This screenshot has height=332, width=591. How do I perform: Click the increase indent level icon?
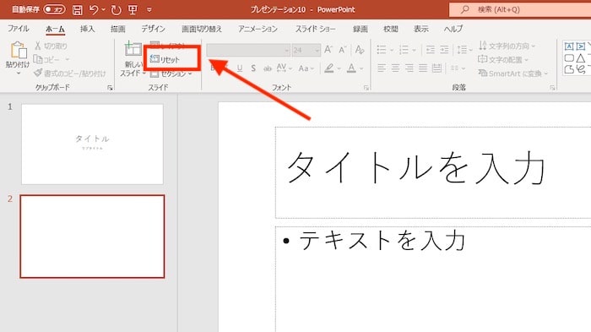[444, 50]
